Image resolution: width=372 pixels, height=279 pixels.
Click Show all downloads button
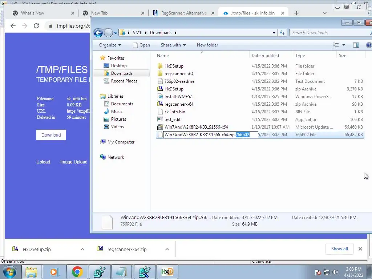tap(340, 249)
